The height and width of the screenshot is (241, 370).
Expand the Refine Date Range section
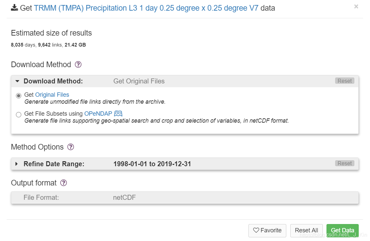17,164
